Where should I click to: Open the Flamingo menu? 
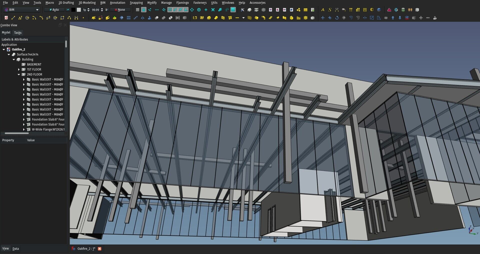click(x=182, y=3)
